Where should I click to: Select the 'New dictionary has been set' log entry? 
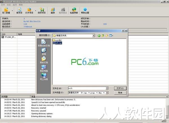tap(53, 100)
